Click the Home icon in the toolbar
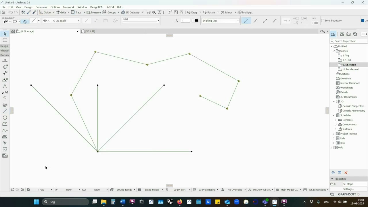 (3, 12)
